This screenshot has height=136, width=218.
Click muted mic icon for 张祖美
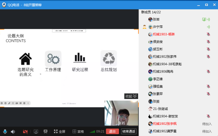(x=208, y=86)
